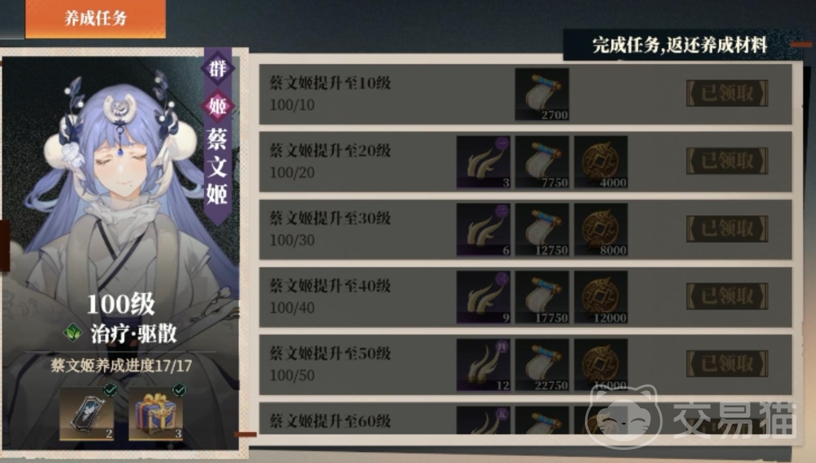Open the 养成任务 tab
Viewport: 816px width, 463px height.
coord(95,18)
